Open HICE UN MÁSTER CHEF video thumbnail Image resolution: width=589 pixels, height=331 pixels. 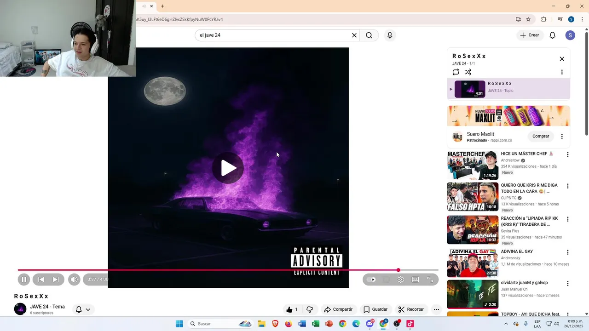[x=473, y=165]
